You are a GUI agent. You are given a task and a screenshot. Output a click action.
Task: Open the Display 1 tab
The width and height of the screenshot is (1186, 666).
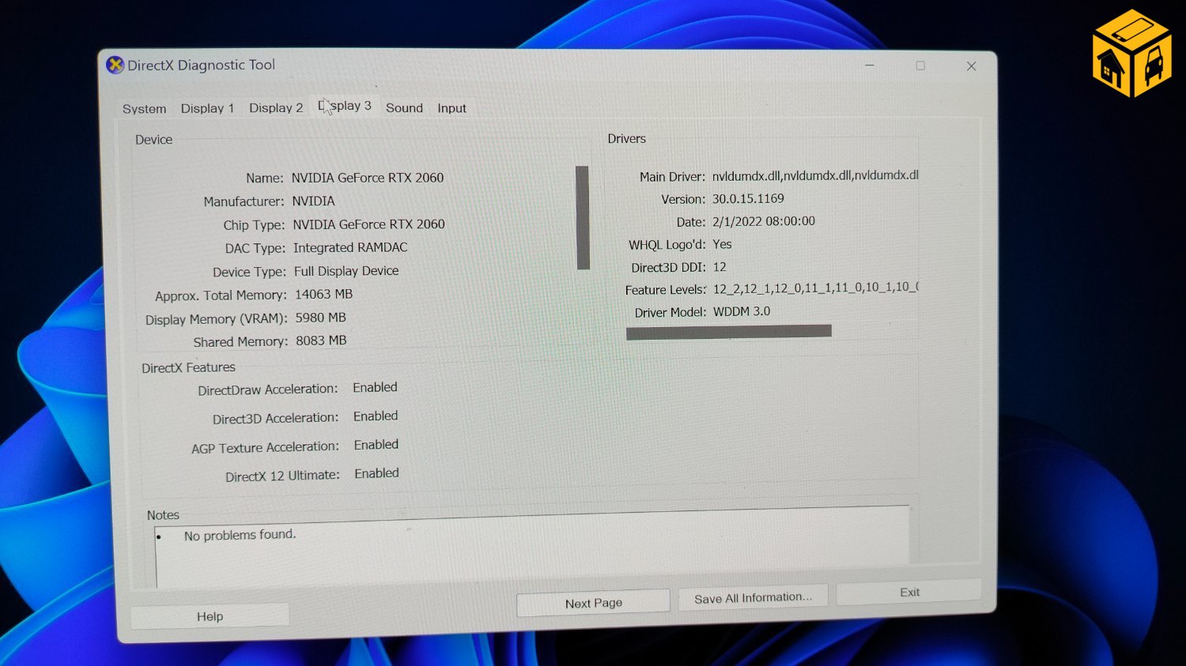[x=207, y=108]
